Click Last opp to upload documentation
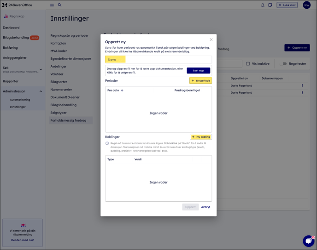Viewport: 317px width, 250px height. click(x=198, y=71)
